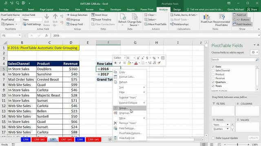The height and width of the screenshot is (146, 261).
Task: Click the search magnifier in the fields pane
Action: pyautogui.click(x=257, y=60)
